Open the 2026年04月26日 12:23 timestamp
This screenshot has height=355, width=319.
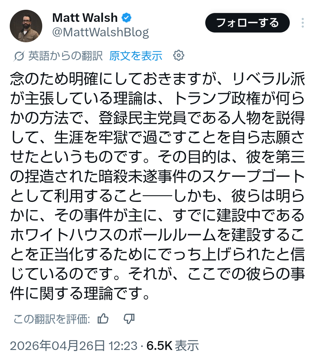point(74,346)
